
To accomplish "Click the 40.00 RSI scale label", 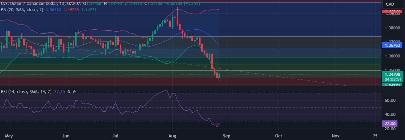I will (x=389, y=115).
